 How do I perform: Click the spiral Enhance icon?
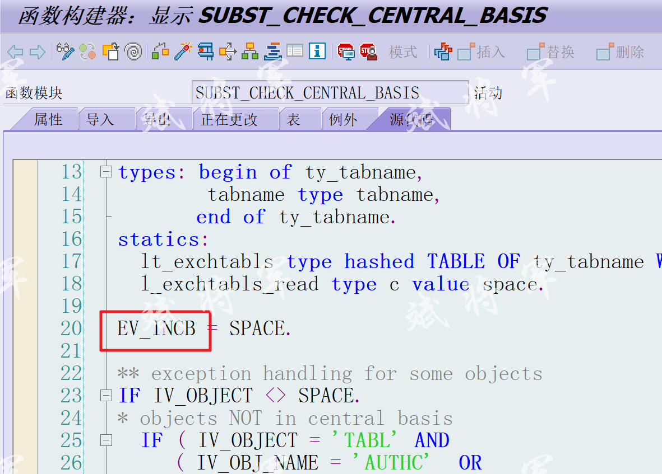133,52
